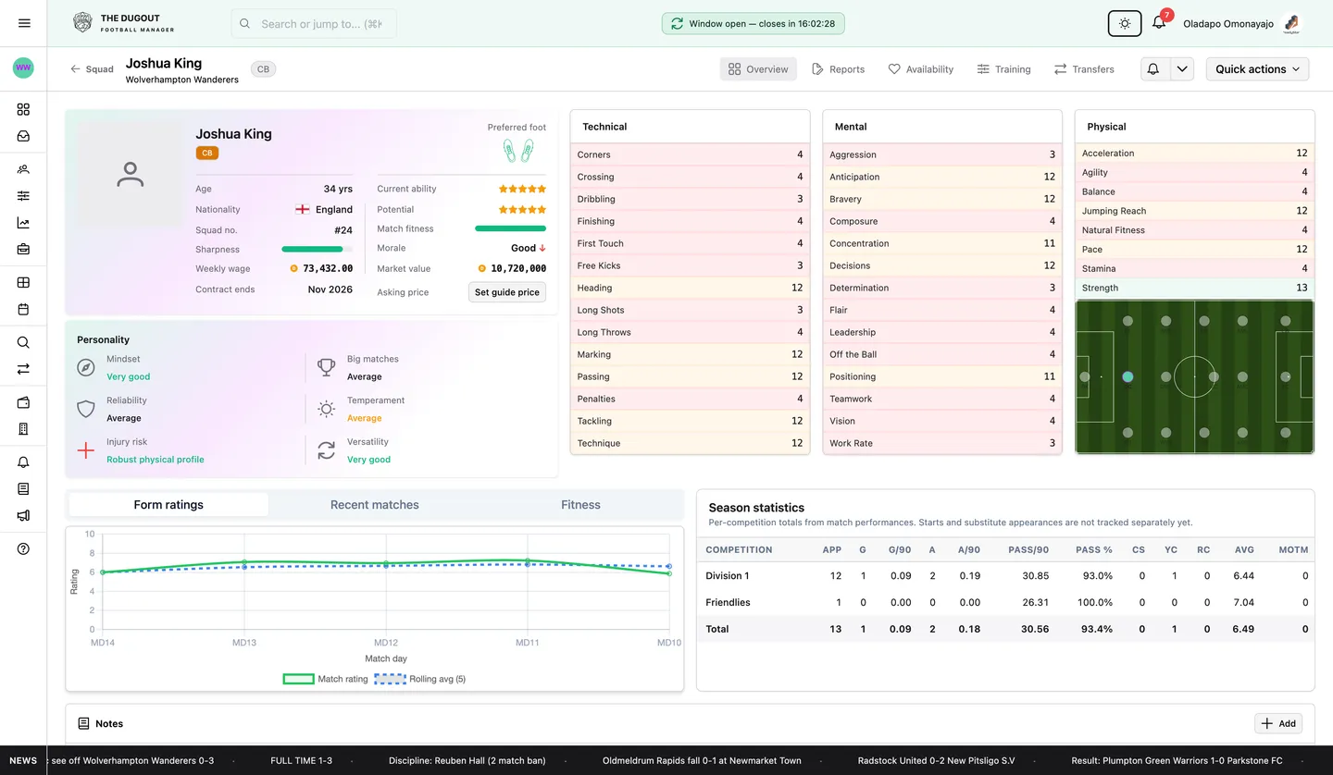Image resolution: width=1333 pixels, height=775 pixels.
Task: Expand the dropdown arrow beside the follow bell
Action: pos(1181,69)
